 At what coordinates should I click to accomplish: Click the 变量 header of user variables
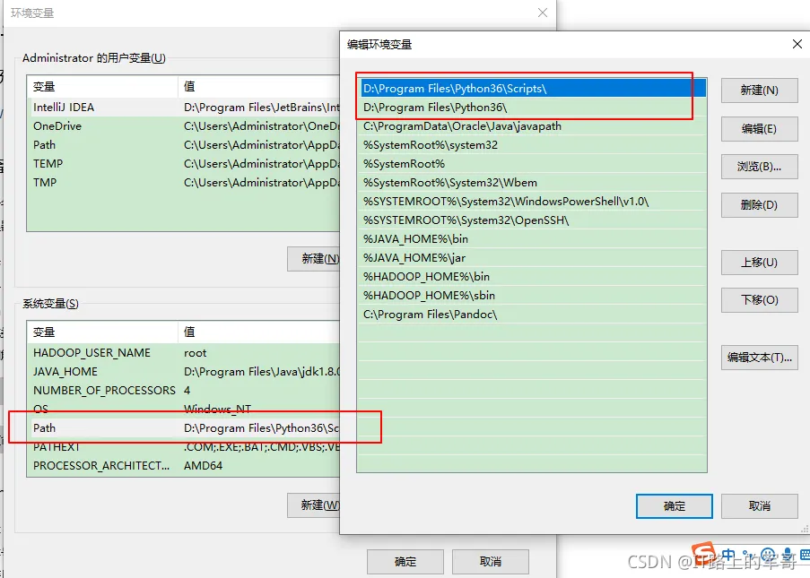pyautogui.click(x=102, y=87)
